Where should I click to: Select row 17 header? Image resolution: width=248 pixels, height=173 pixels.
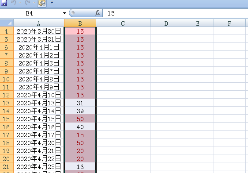(7, 135)
